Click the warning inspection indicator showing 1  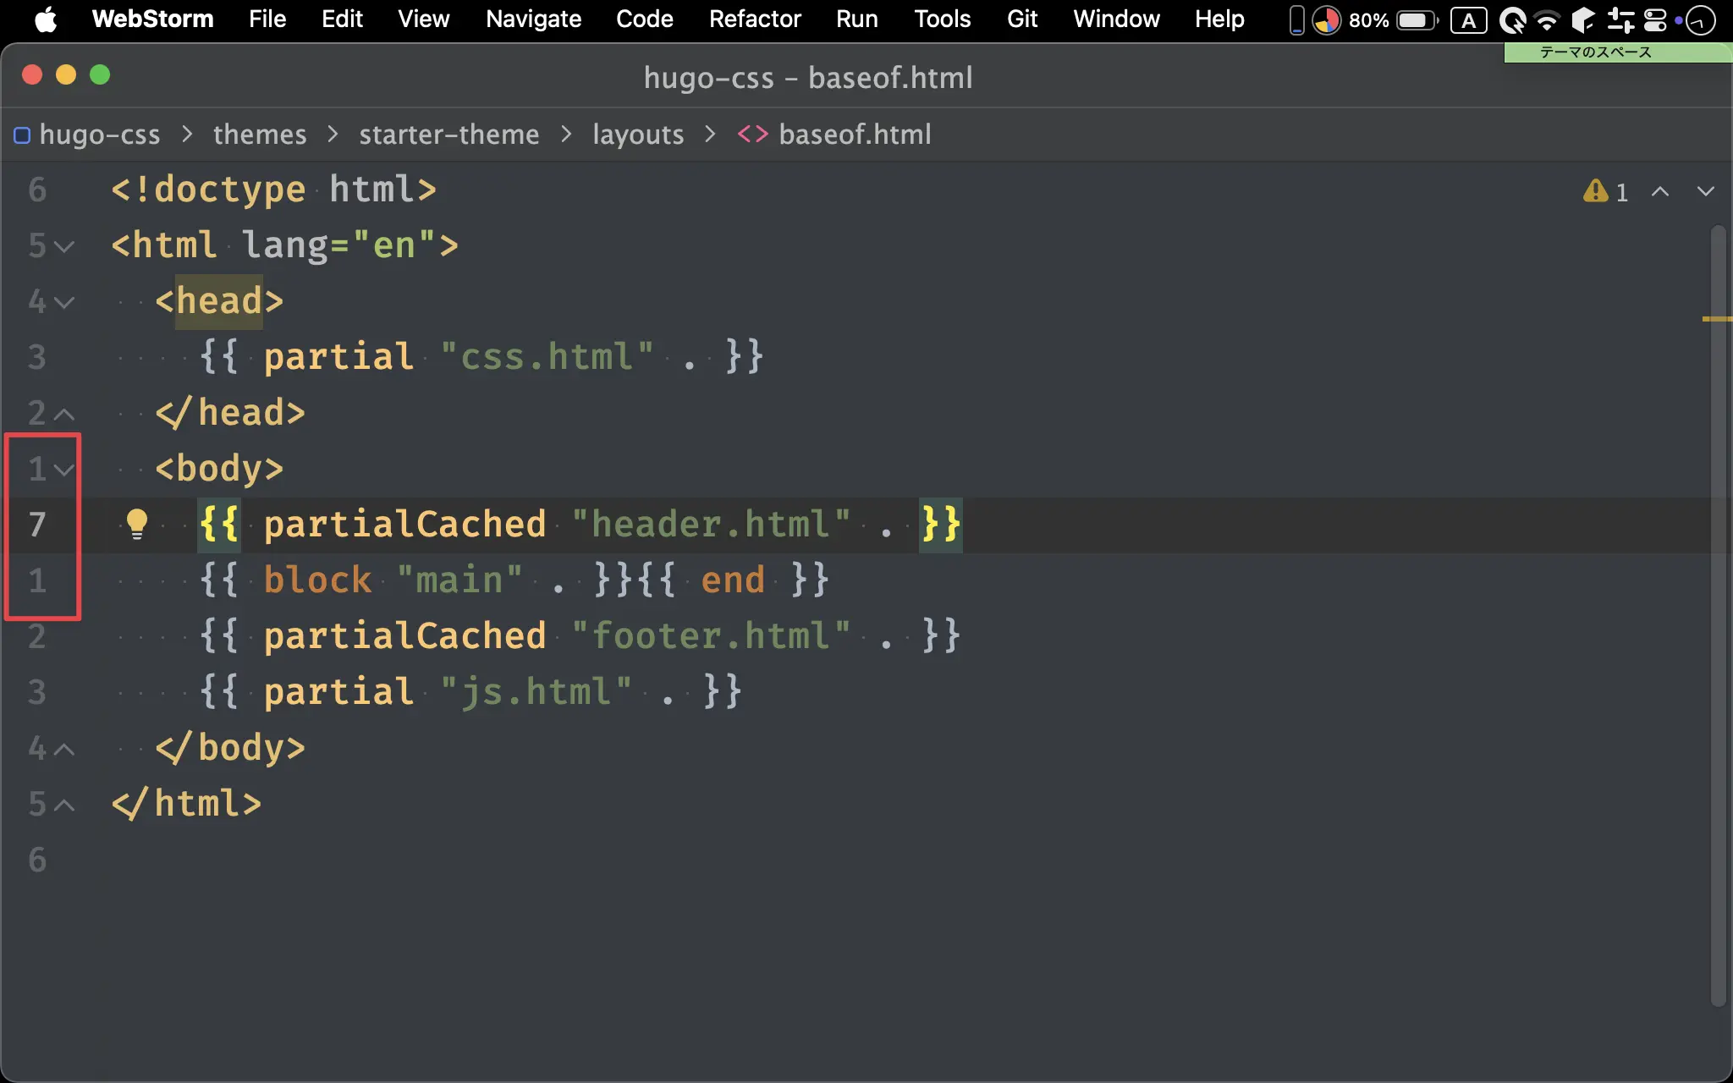(x=1604, y=192)
